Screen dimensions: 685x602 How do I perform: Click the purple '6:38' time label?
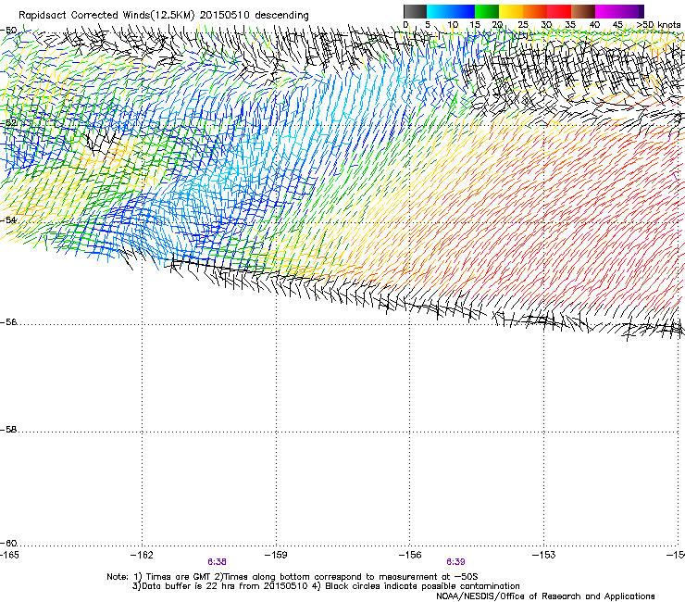[218, 562]
